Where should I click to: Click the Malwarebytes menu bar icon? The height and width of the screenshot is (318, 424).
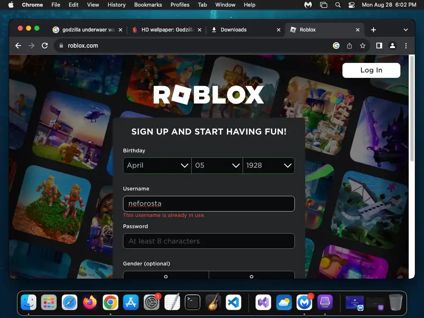308,5
